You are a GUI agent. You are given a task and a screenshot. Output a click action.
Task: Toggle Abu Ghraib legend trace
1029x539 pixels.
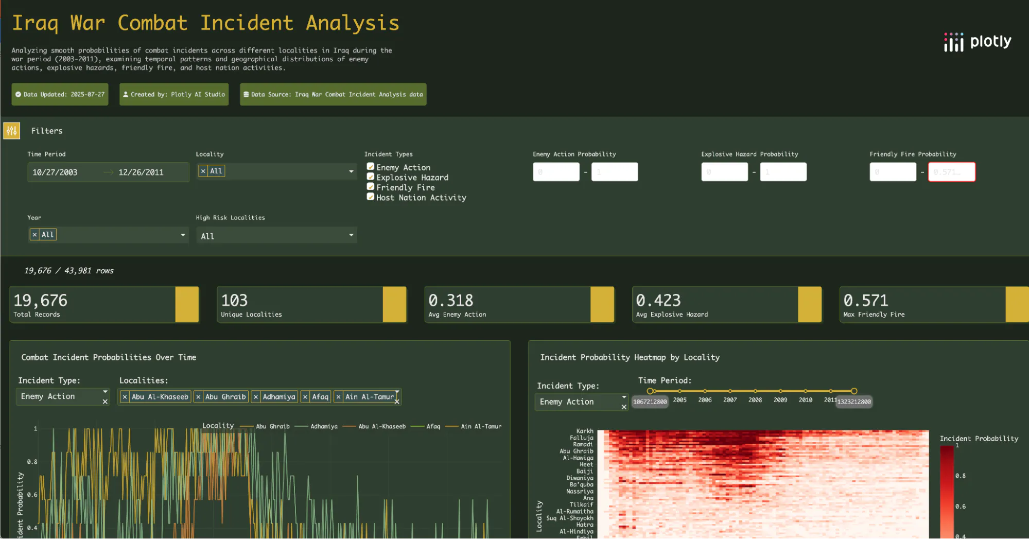coord(265,426)
